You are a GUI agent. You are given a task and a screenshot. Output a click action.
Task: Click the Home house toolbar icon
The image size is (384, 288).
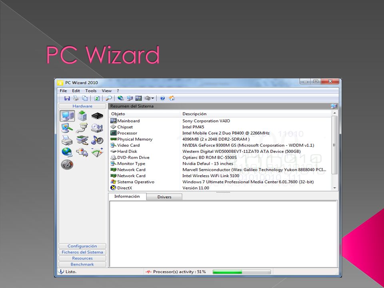[172, 98]
